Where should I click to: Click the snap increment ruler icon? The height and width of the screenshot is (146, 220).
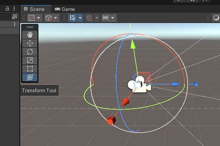tap(105, 18)
